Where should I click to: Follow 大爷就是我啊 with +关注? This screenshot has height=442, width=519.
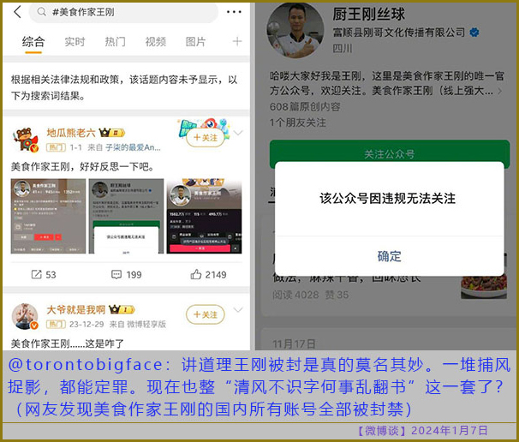tap(206, 314)
